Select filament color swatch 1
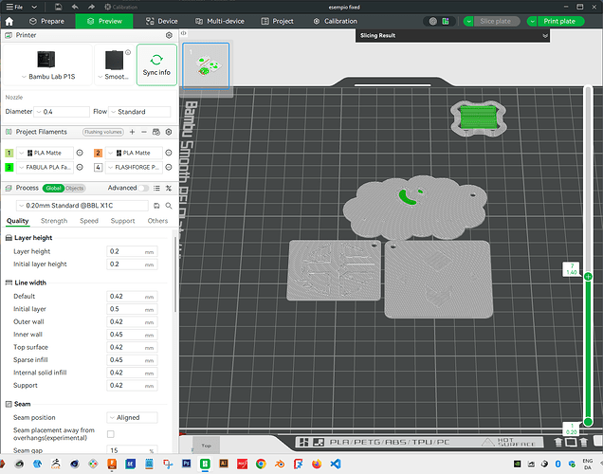Screen dimensions: 603x474 (9, 153)
